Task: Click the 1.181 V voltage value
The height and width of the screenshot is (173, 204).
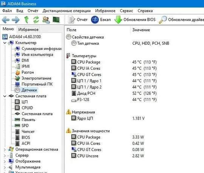Action: click(x=138, y=118)
